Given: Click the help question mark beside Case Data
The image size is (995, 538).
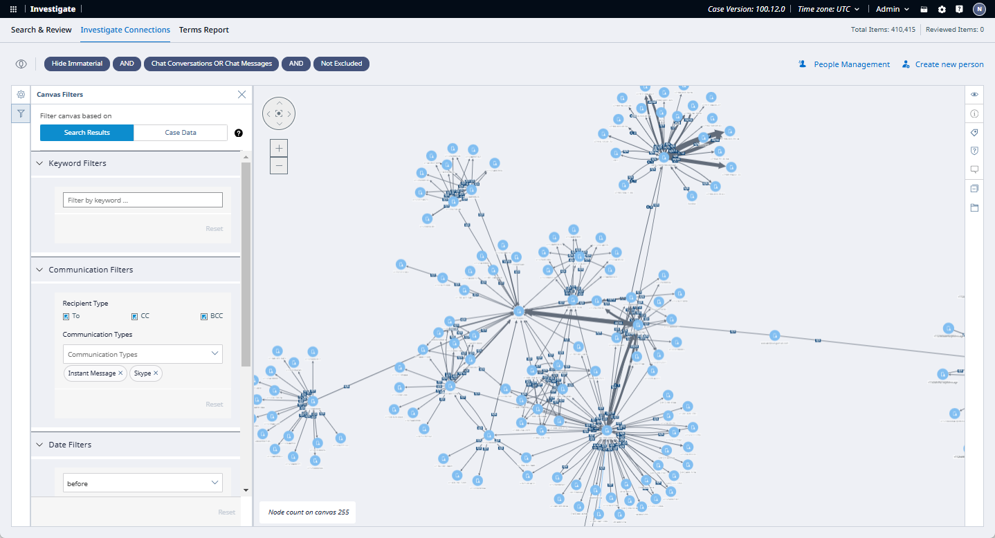Looking at the screenshot, I should [x=239, y=133].
